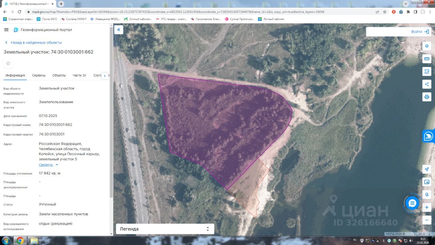Collapse the left info panel
The width and height of the screenshot is (435, 245).
119,30
